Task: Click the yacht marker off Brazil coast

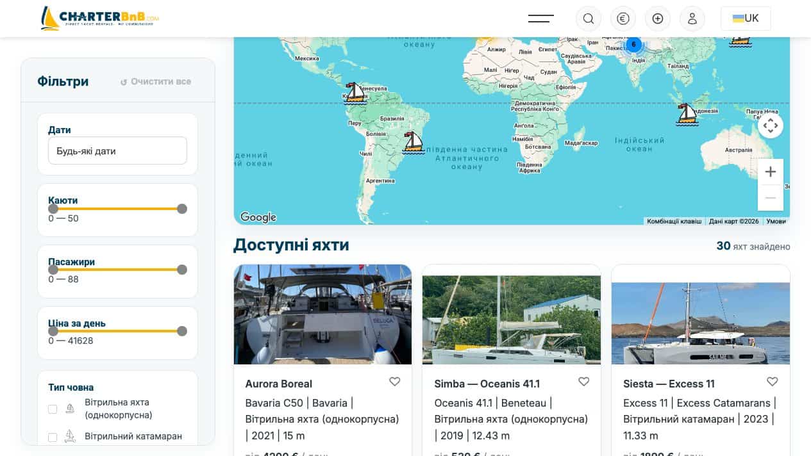Action: point(414,143)
